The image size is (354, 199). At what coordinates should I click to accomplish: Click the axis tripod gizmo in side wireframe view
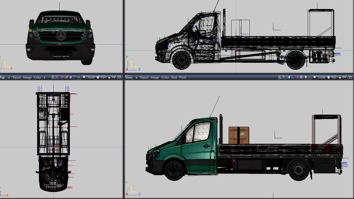pyautogui.click(x=133, y=63)
